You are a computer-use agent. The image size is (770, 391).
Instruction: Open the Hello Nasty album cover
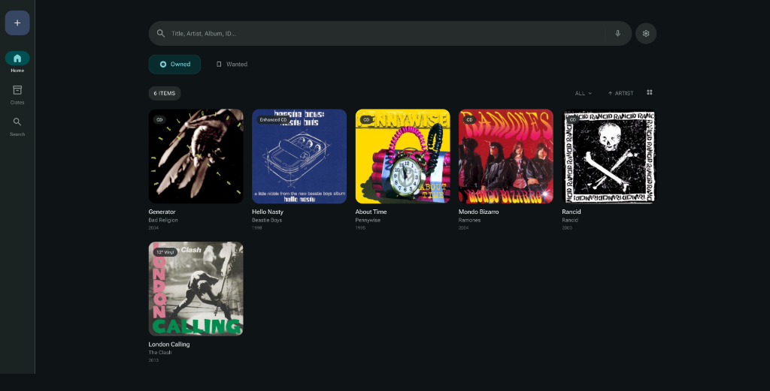click(x=299, y=156)
